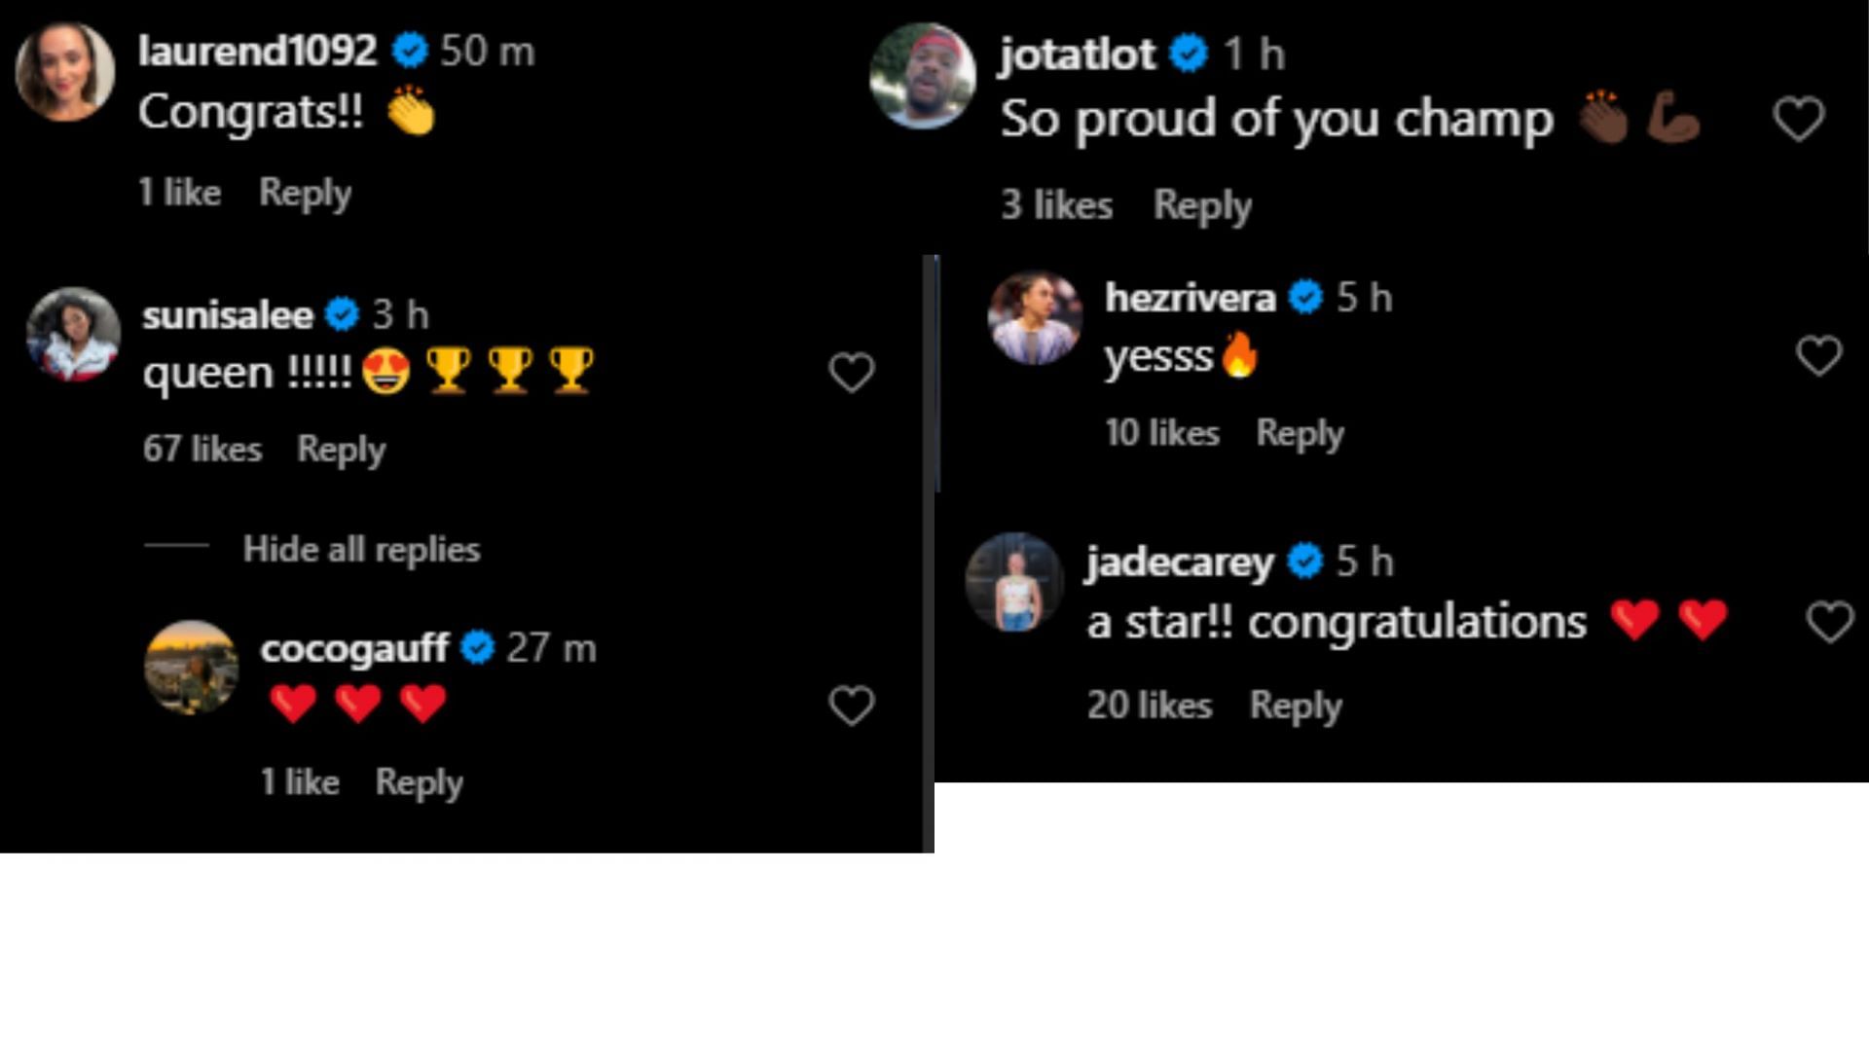This screenshot has width=1869, height=1051.
Task: Like sunisalee's queen comment with heart
Action: click(x=851, y=372)
